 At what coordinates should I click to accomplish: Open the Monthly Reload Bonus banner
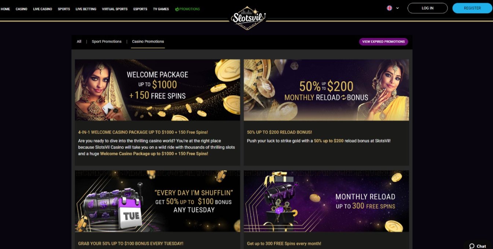coord(326,90)
